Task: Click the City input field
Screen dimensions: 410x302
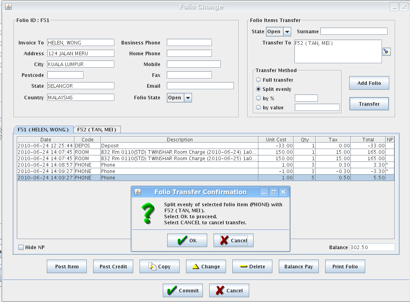Action: point(81,64)
